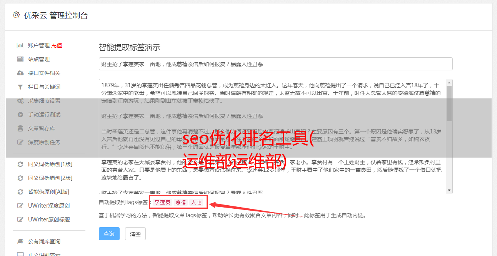The height and width of the screenshot is (256, 497).
Task: Click the article title input field
Action: 275,64
